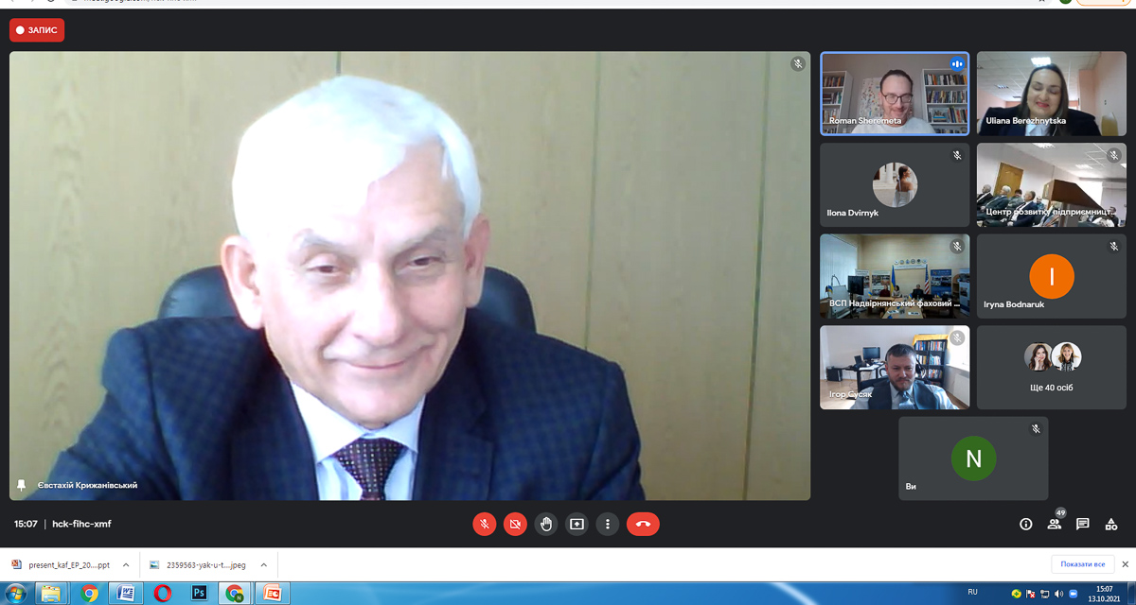
Task: Turn on the camera in the call controls
Action: point(515,524)
